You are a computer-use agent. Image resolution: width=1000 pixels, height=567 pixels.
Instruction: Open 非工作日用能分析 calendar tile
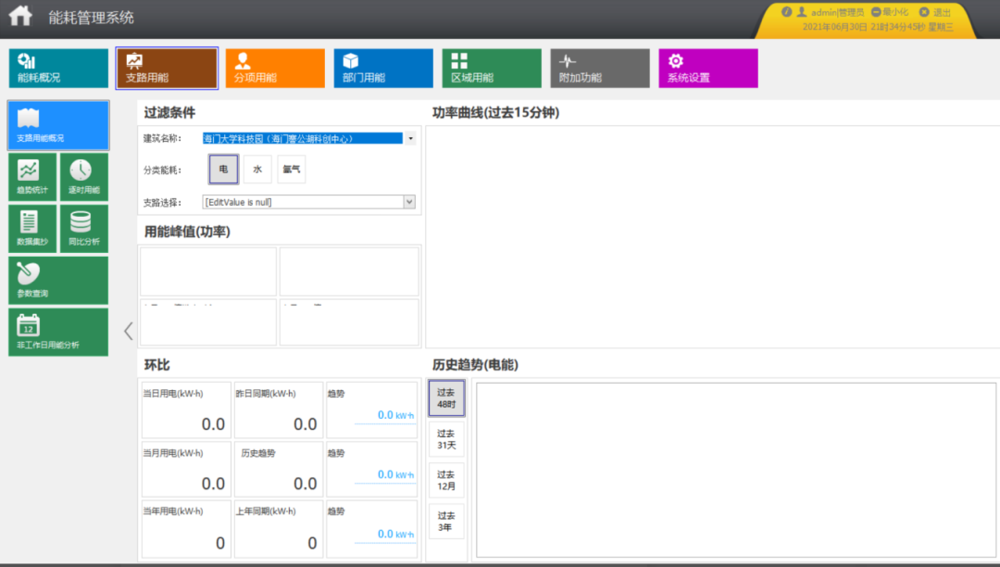[58, 333]
